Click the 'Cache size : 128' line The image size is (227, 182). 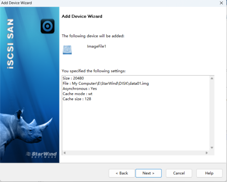point(77,99)
